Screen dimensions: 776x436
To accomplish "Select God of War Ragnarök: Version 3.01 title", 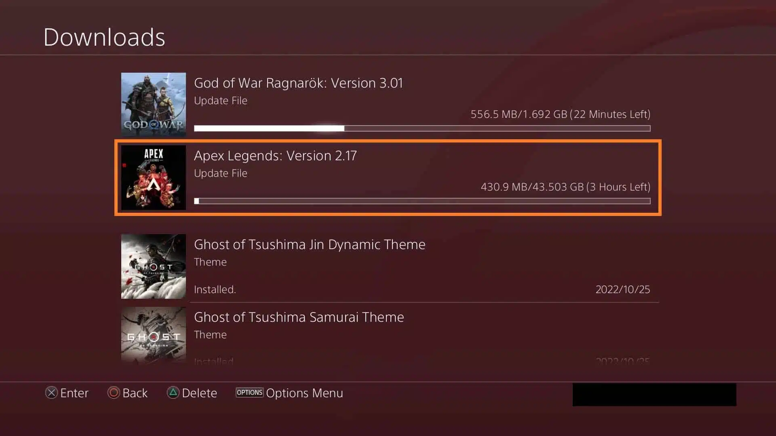I will tap(298, 83).
